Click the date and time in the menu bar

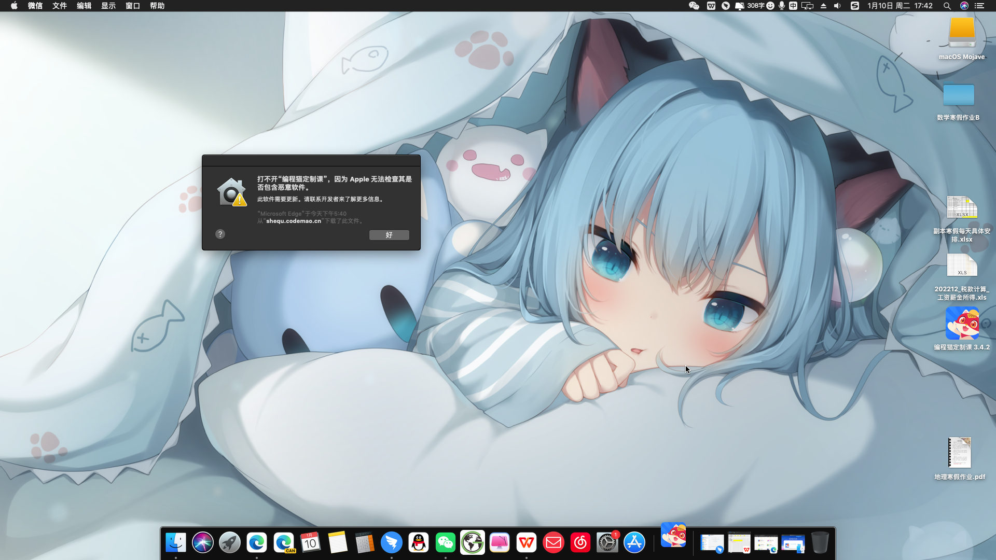coord(900,6)
